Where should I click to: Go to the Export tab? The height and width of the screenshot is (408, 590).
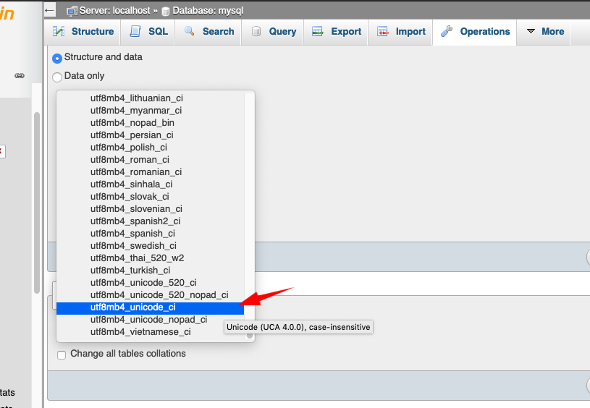click(x=336, y=32)
